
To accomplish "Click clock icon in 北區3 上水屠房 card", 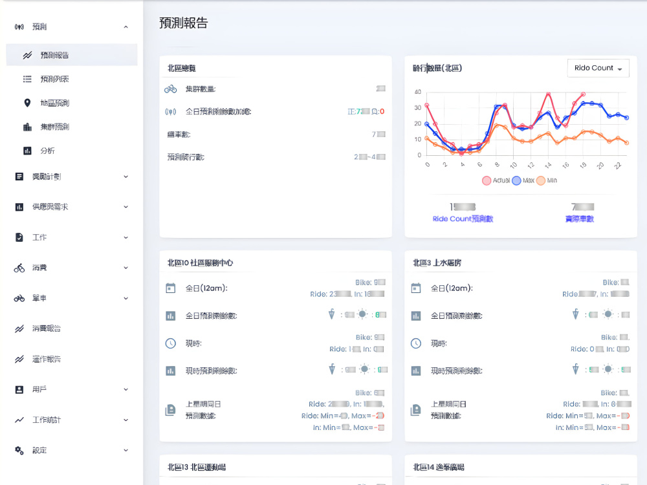I will point(416,343).
